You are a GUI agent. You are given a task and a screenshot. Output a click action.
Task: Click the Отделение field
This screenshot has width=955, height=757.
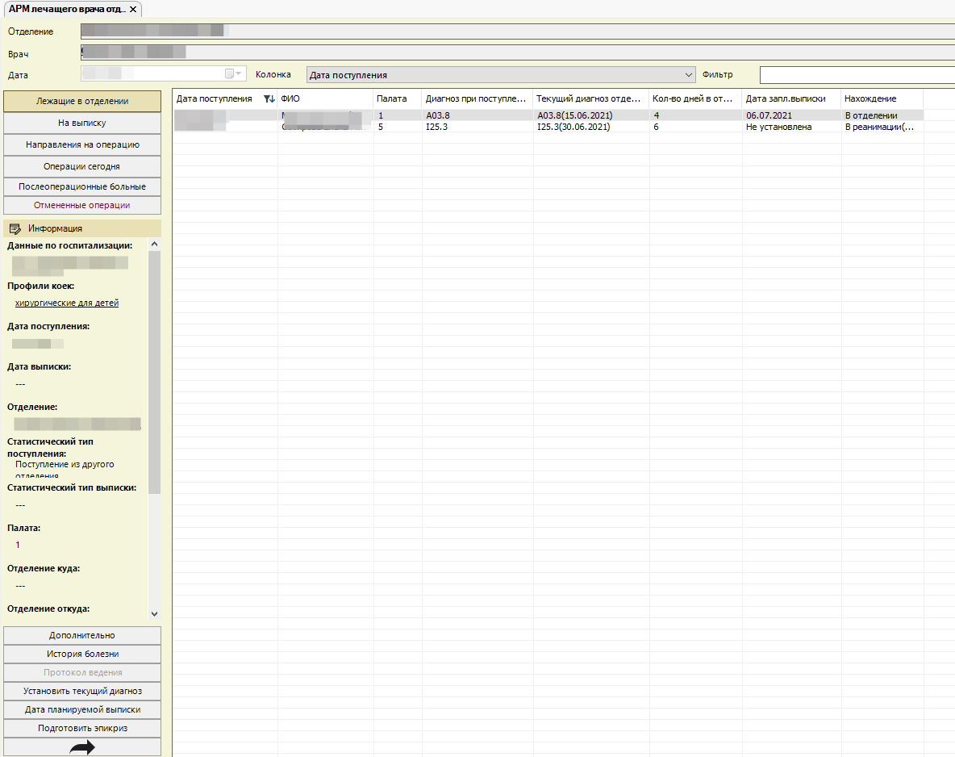(518, 31)
